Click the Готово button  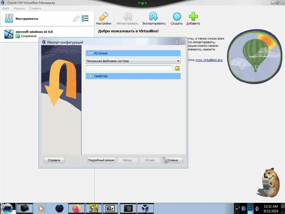coord(150,160)
